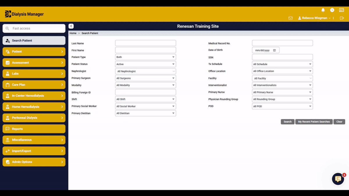This screenshot has width=349, height=196.
Task: Open the Patient sidebar menu
Action: tap(34, 52)
